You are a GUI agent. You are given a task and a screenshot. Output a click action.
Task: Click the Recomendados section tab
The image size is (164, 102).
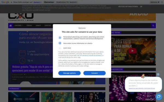point(14,89)
